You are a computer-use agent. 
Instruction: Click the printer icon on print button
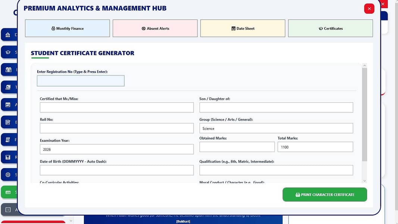[298, 195]
